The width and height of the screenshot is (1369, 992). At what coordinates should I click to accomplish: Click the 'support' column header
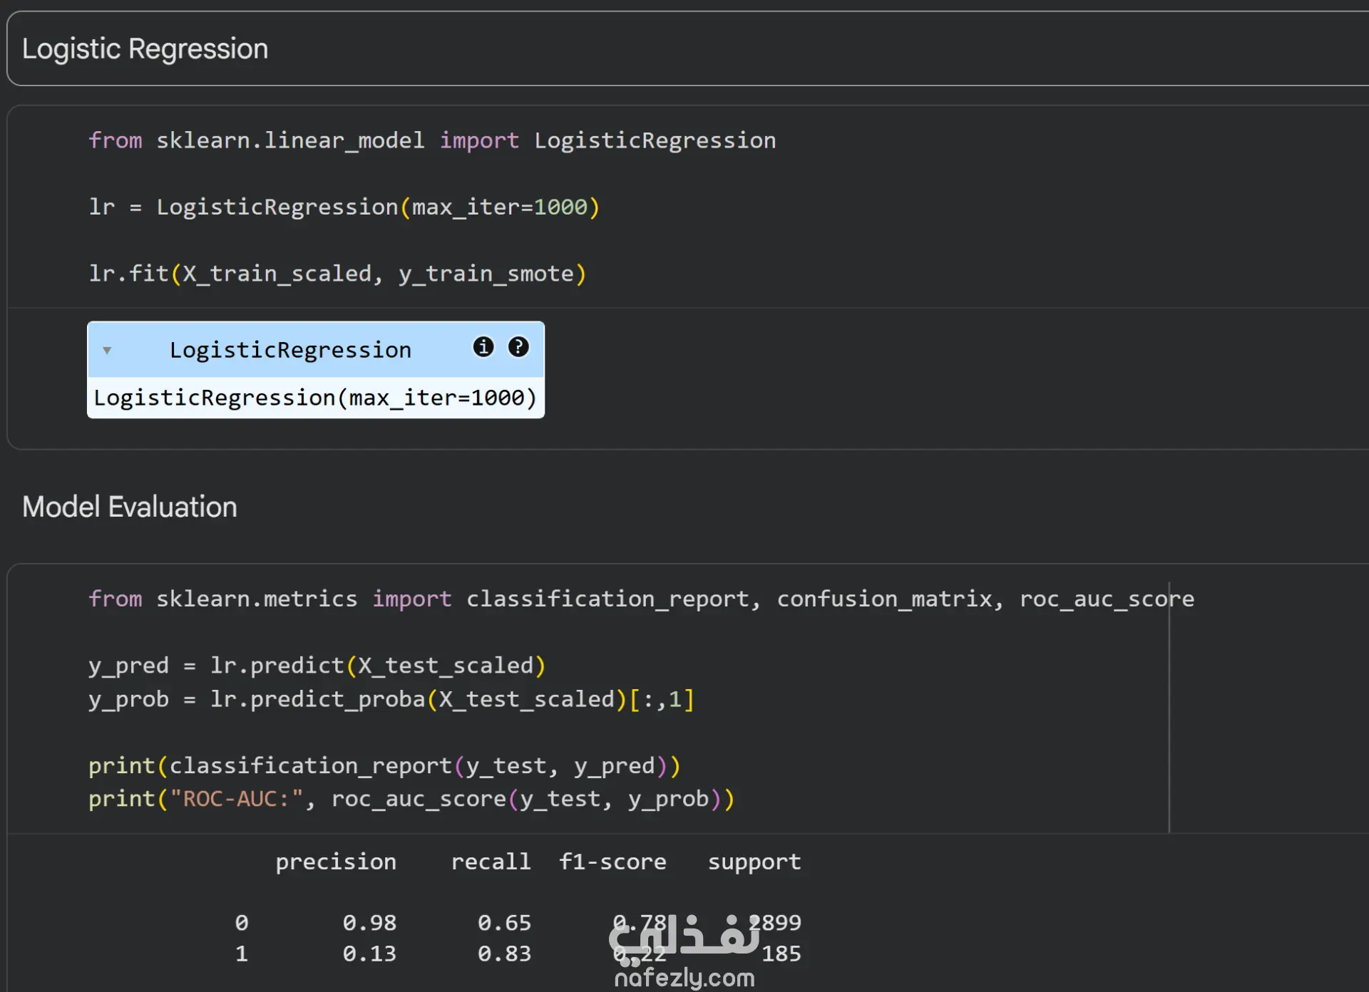click(754, 862)
